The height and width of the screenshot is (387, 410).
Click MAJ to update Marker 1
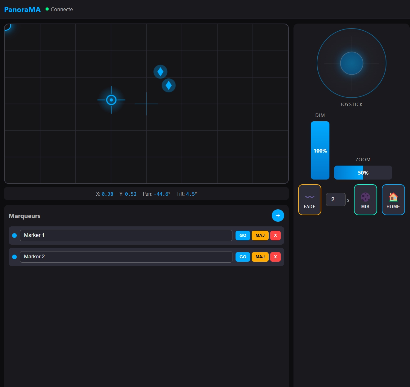(260, 235)
